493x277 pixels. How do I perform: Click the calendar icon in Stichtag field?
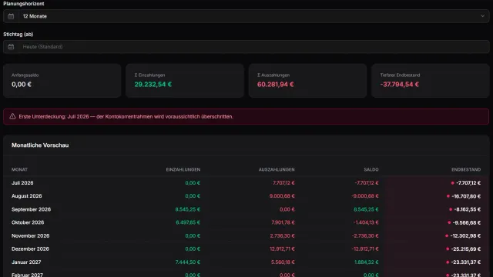[x=11, y=47]
